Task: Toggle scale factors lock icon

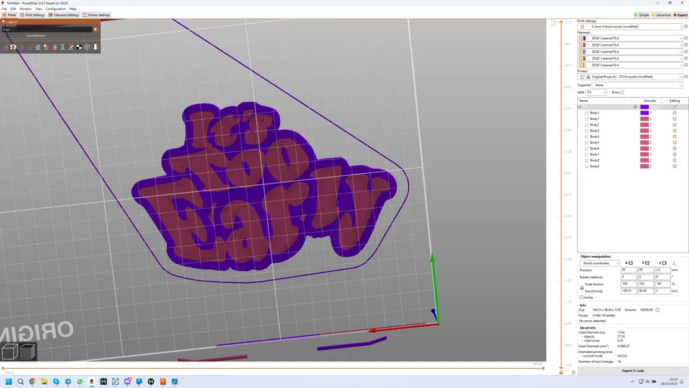Action: [581, 287]
